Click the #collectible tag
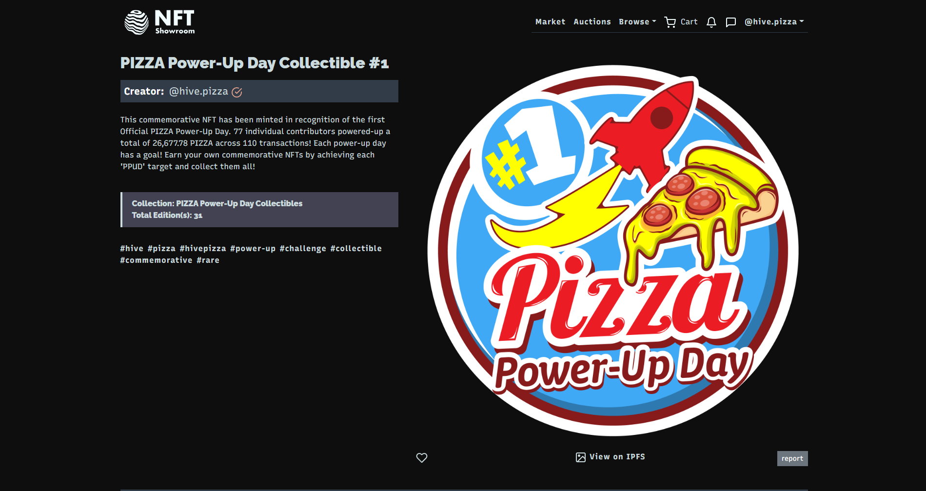The height and width of the screenshot is (491, 926). pyautogui.click(x=356, y=249)
